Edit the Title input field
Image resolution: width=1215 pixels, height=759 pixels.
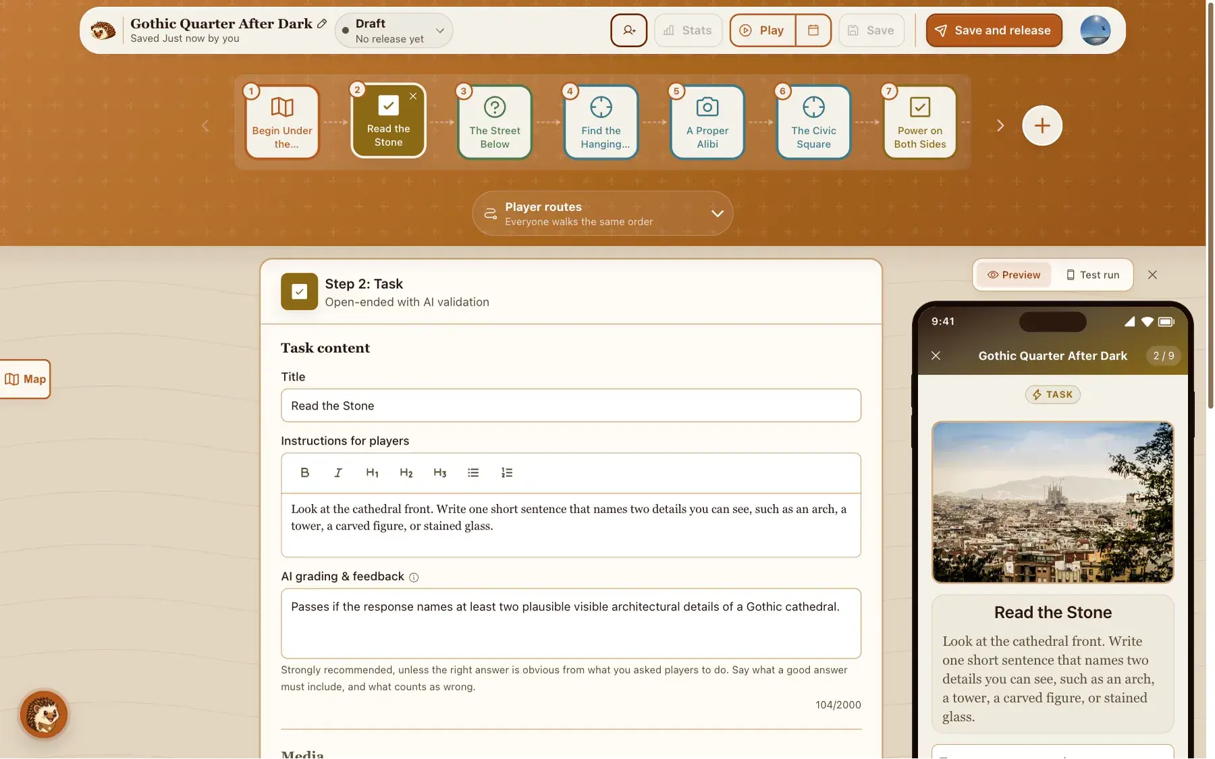coord(571,405)
